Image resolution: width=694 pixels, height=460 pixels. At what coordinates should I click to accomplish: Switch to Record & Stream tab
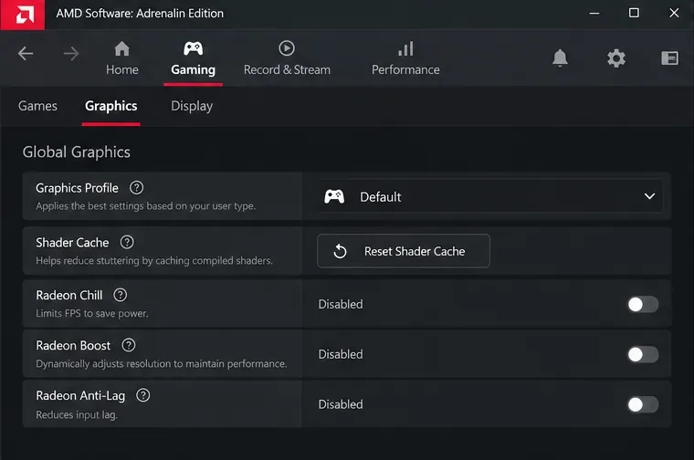(287, 58)
